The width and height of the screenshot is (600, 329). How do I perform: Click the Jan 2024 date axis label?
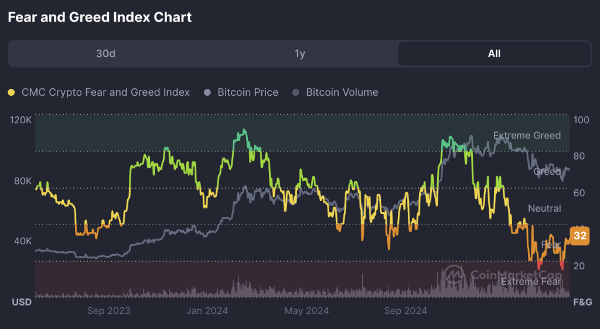[x=207, y=311]
